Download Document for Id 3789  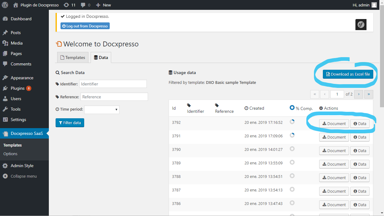point(334,164)
